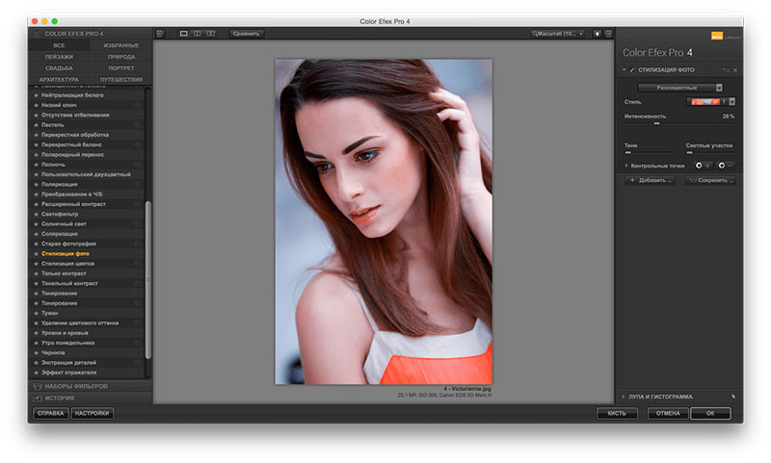Click the filter list scrollbar thumb
771x463 pixels.
148,280
